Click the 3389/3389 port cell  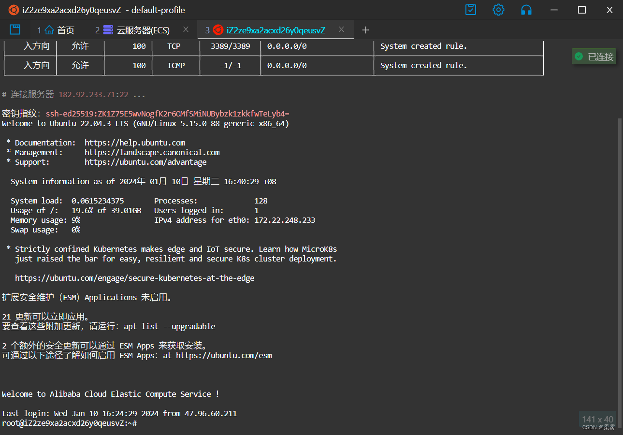(x=231, y=46)
